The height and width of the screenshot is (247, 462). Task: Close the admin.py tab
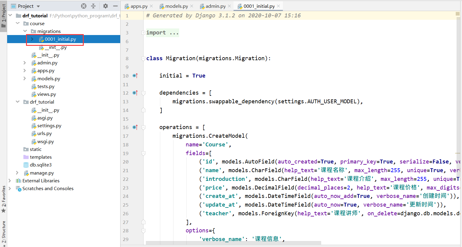(x=229, y=6)
